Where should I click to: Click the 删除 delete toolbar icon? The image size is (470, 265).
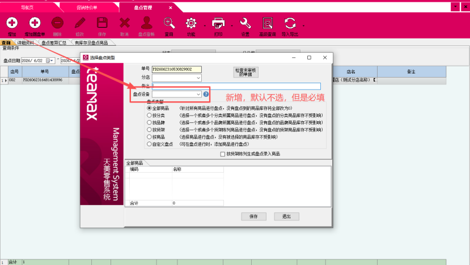tap(57, 23)
